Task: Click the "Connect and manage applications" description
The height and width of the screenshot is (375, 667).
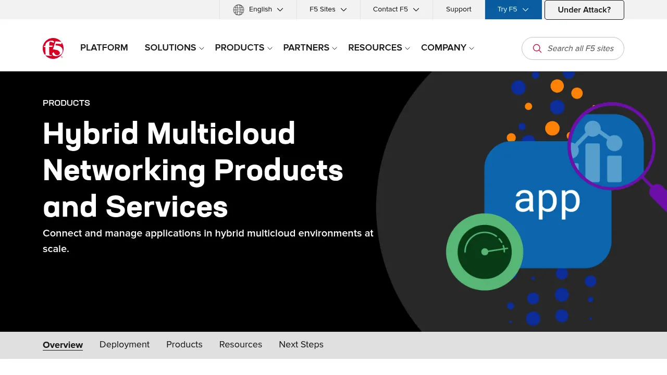Action: coord(208,241)
